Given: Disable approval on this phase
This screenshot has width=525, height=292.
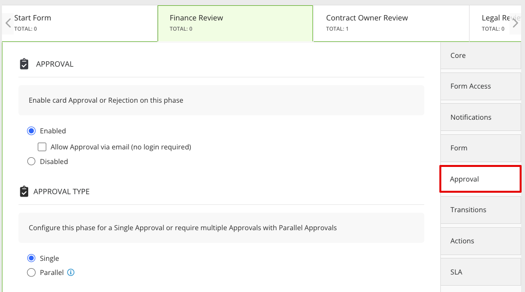Looking at the screenshot, I should point(31,161).
